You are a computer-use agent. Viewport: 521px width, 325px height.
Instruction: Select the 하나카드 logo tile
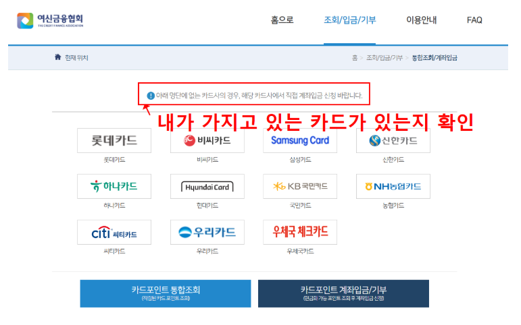click(114, 186)
